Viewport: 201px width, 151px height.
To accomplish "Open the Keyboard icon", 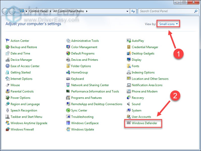I will point(68,79).
